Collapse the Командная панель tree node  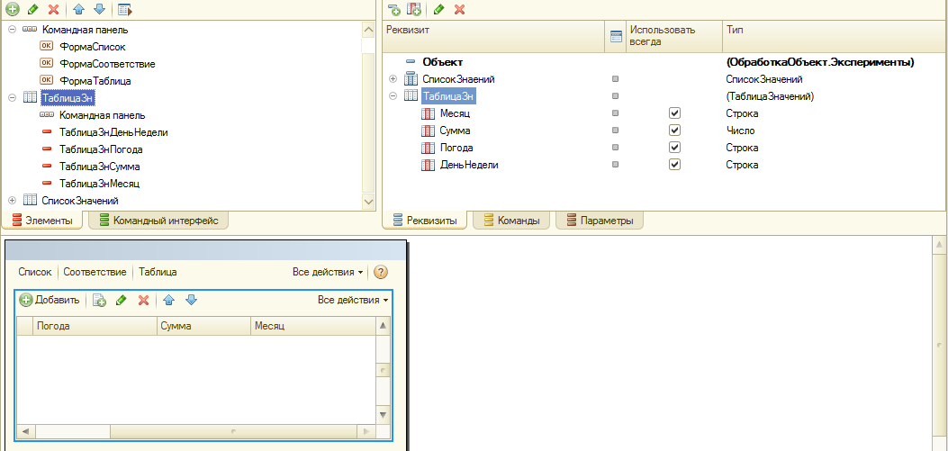[12, 30]
